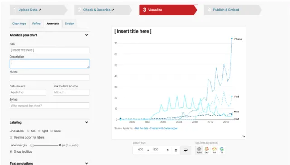Select the tablet chart size icon

click(176, 150)
